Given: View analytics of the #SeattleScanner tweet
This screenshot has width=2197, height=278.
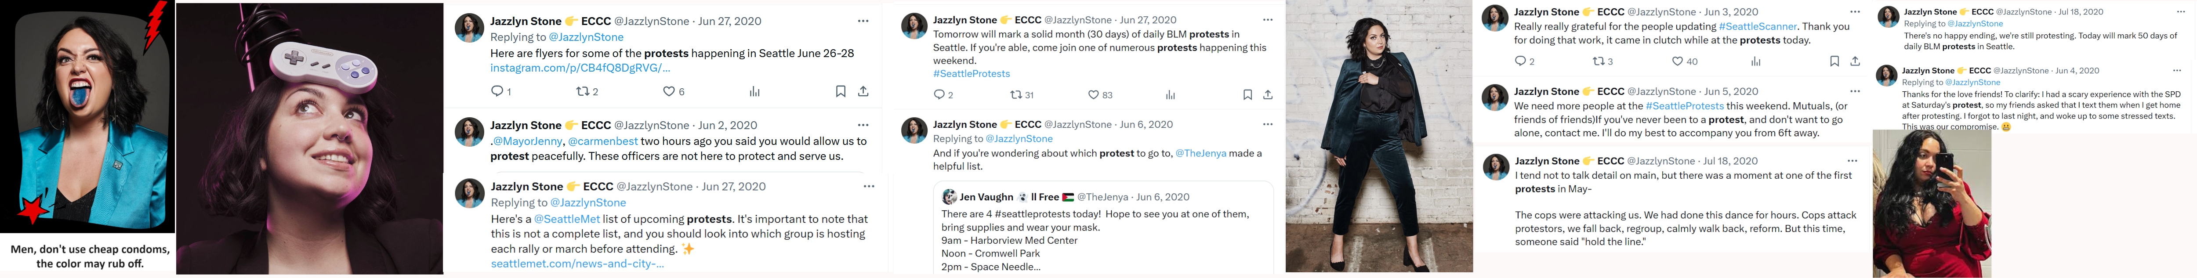Looking at the screenshot, I should tap(1755, 61).
